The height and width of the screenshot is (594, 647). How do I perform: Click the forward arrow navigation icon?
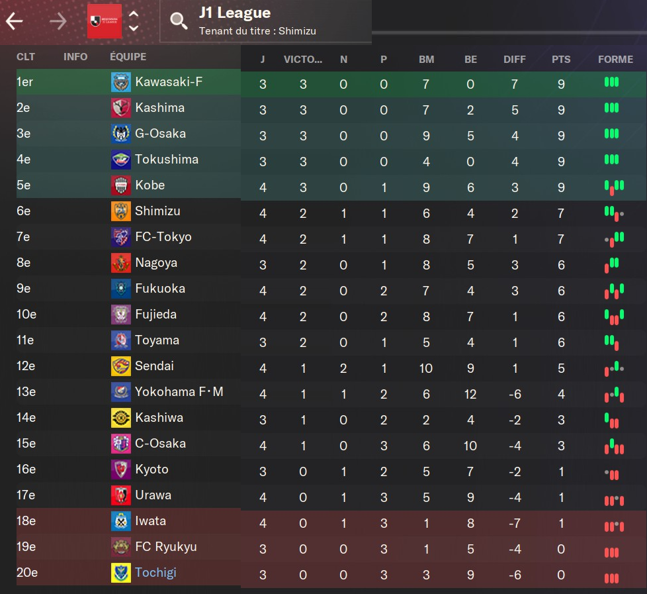pyautogui.click(x=58, y=21)
